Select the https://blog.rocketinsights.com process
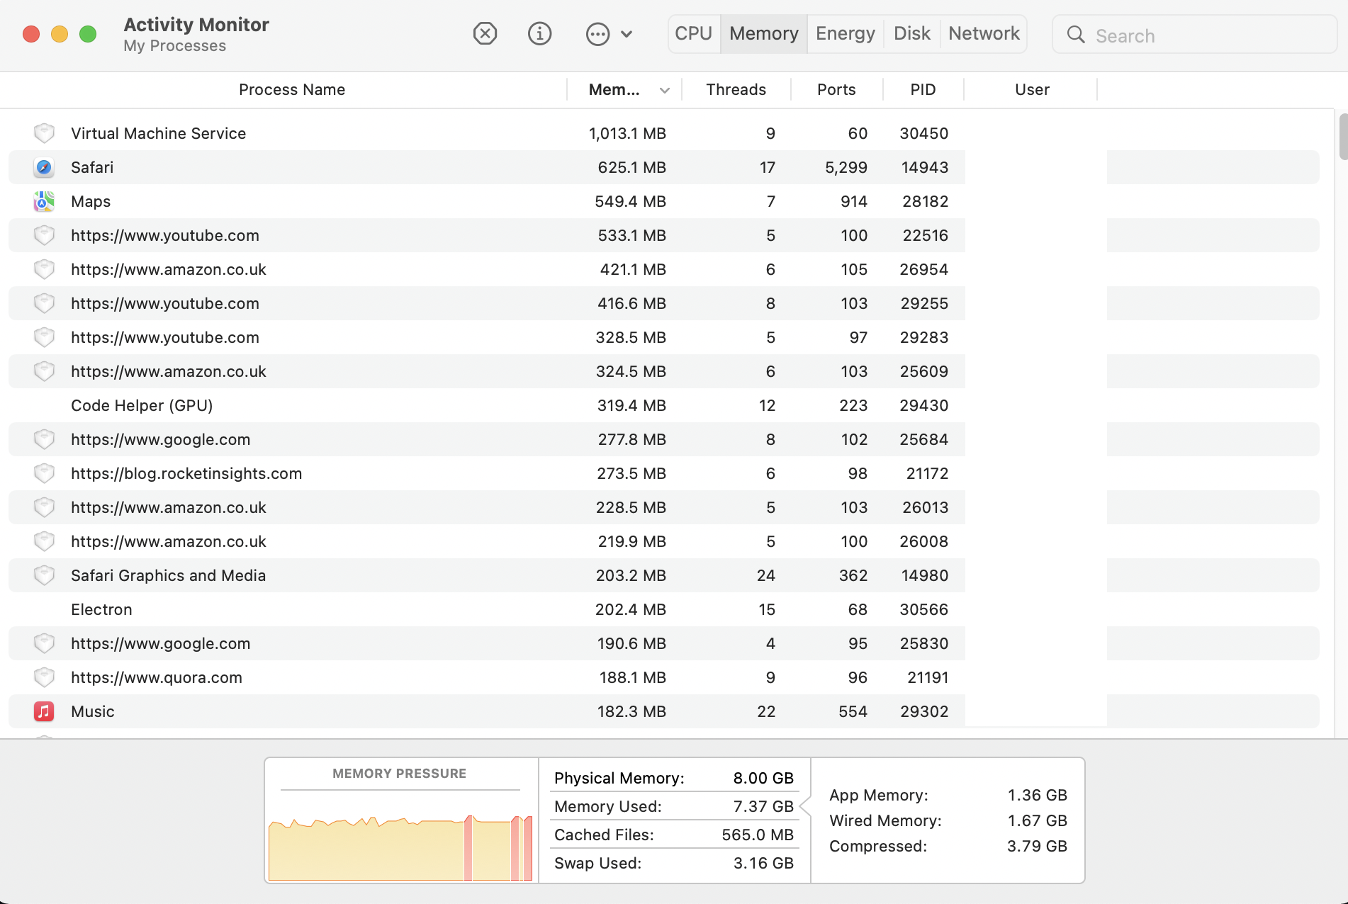The width and height of the screenshot is (1348, 904). tap(186, 473)
